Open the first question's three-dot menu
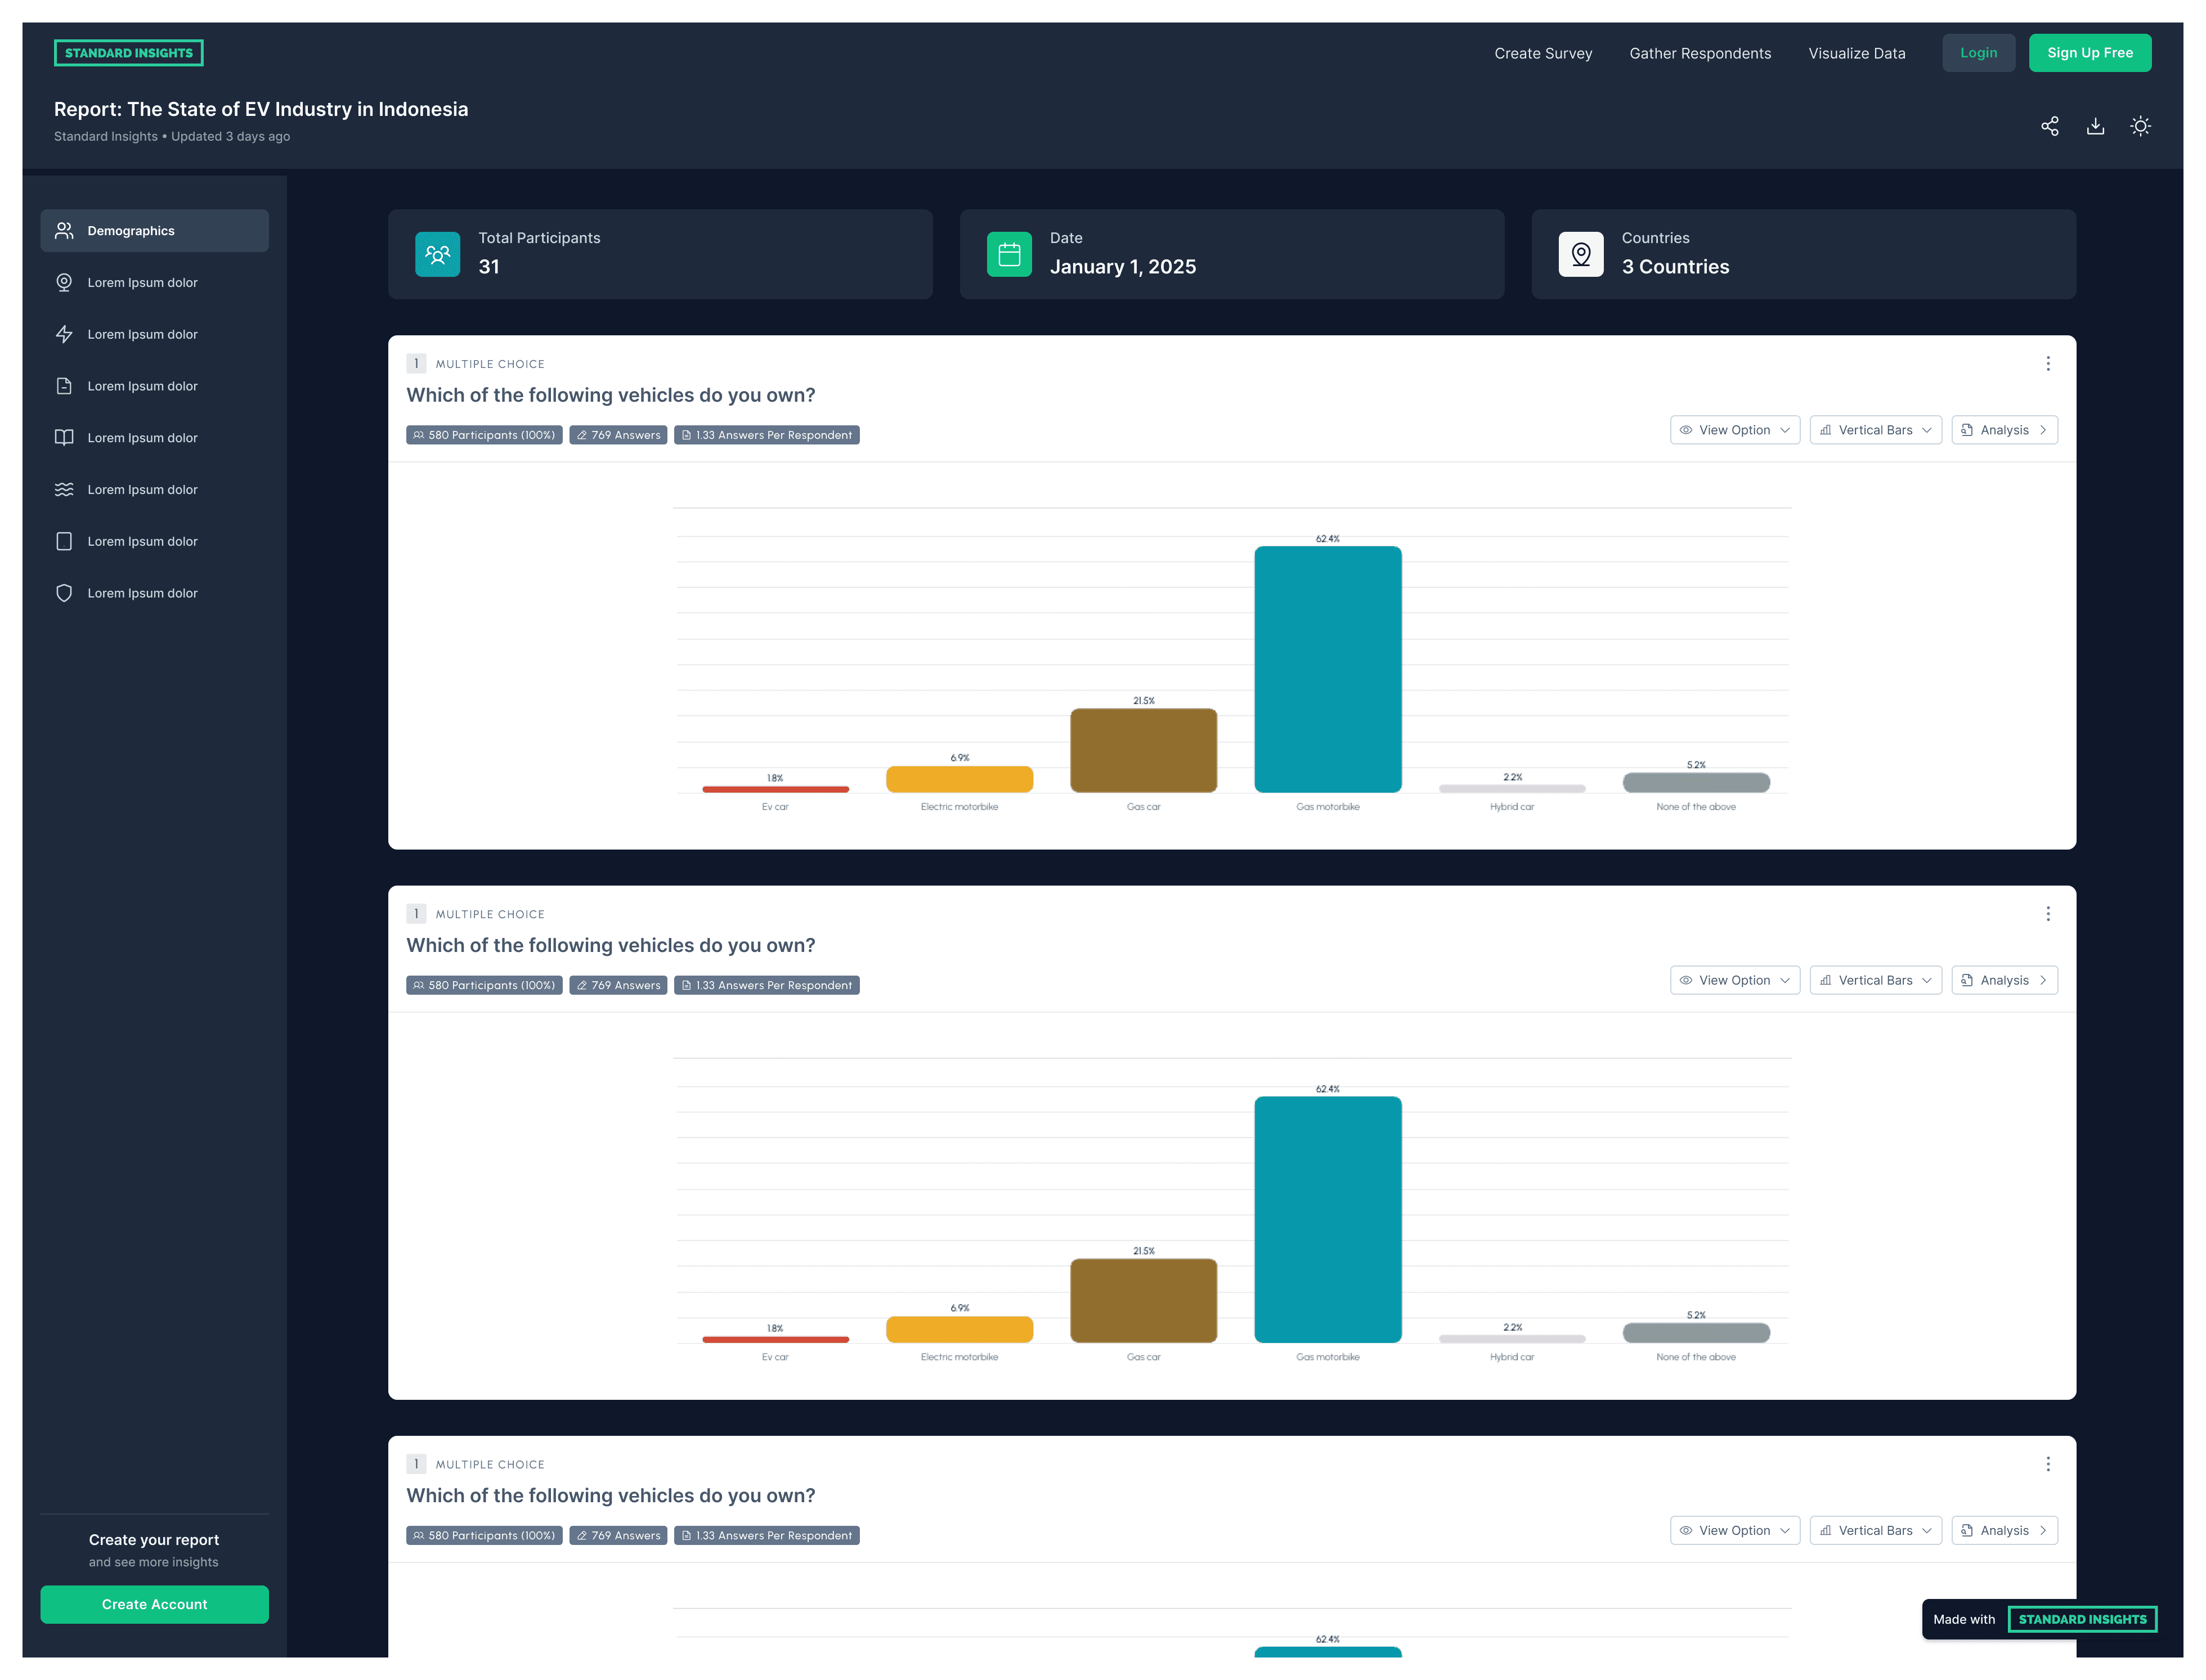2206x1680 pixels. tap(2047, 364)
